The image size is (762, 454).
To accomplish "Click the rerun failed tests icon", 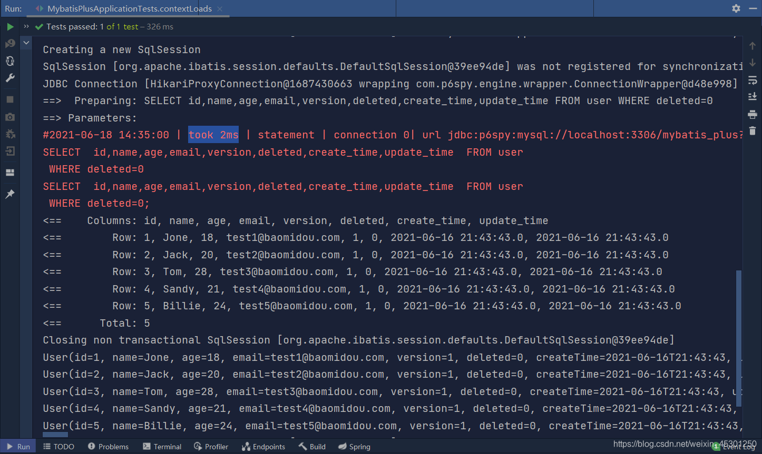I will coord(10,44).
